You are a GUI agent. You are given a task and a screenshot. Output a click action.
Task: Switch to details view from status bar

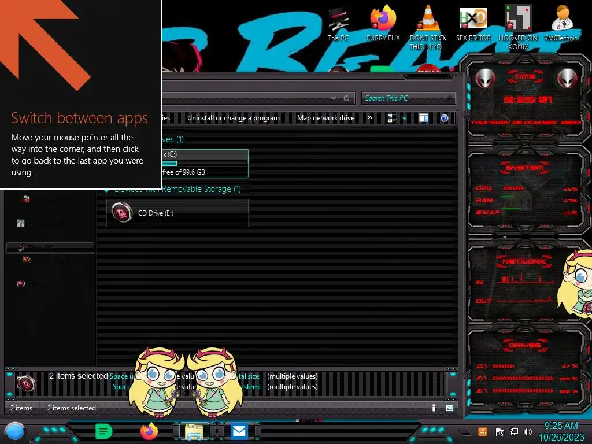(434, 408)
